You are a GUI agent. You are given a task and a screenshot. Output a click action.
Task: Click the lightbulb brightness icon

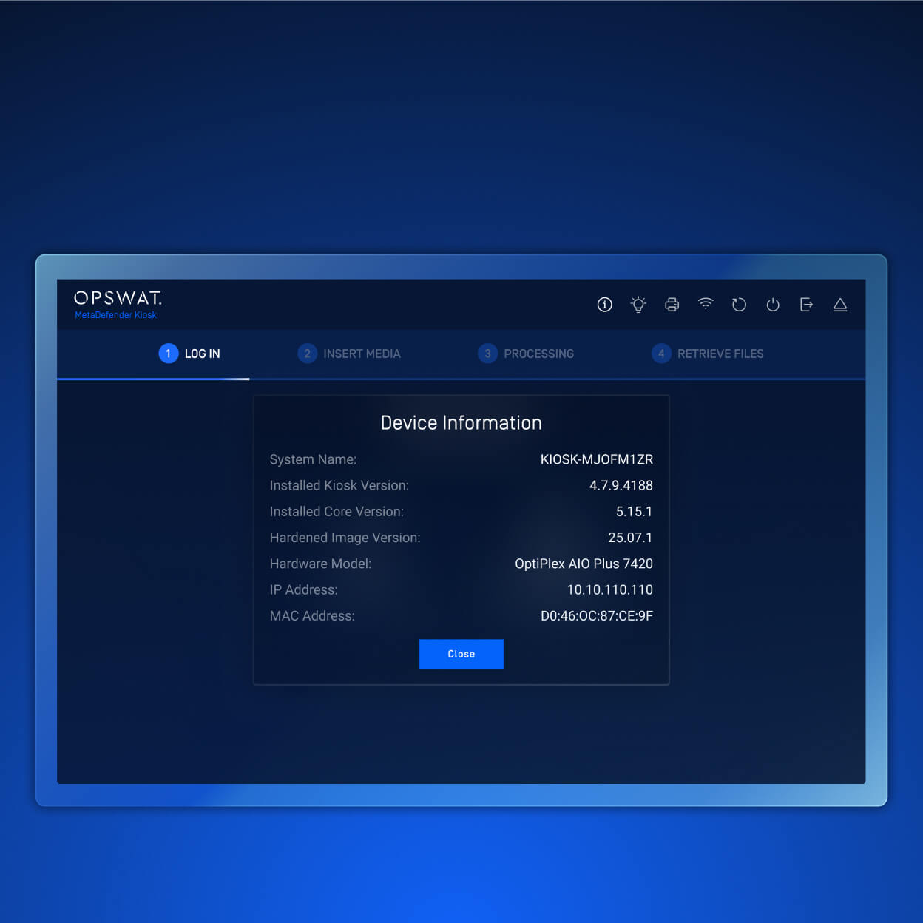coord(638,305)
